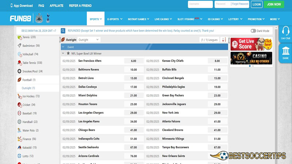Viewport: 292px width, 164px height.
Task: Open the AFFILIATE link
Action: 57,6
